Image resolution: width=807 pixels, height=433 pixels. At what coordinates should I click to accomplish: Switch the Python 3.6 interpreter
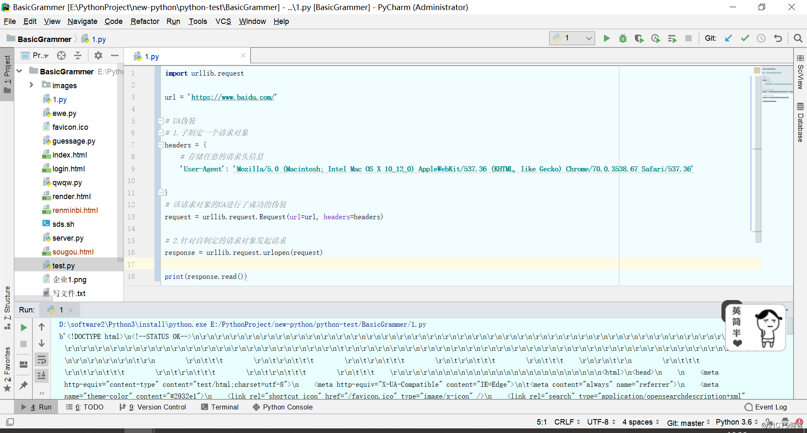(737, 422)
